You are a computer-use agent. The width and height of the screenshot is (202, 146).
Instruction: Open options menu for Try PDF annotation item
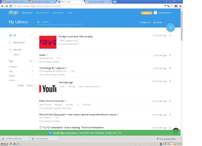[170, 127]
